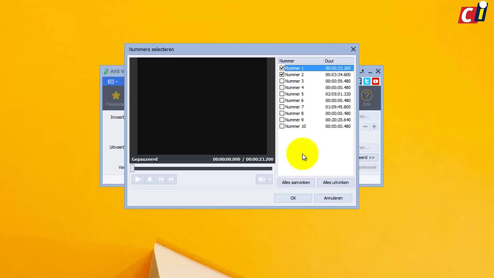Play the preview video

point(138,179)
